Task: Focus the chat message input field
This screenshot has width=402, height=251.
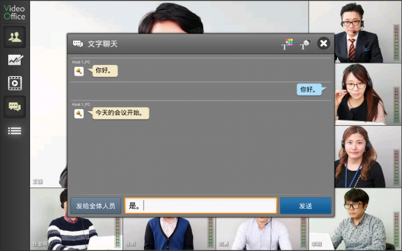Action: click(x=201, y=205)
